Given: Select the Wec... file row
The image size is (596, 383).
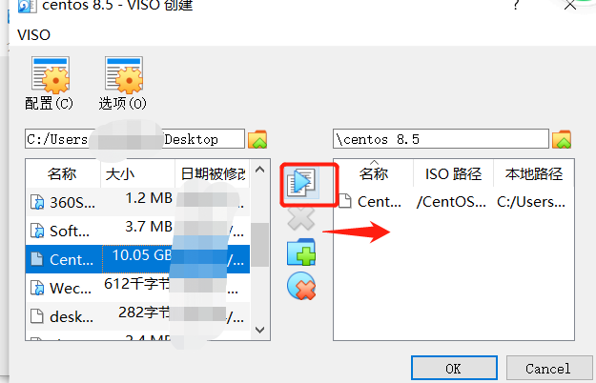Looking at the screenshot, I should coord(137,288).
